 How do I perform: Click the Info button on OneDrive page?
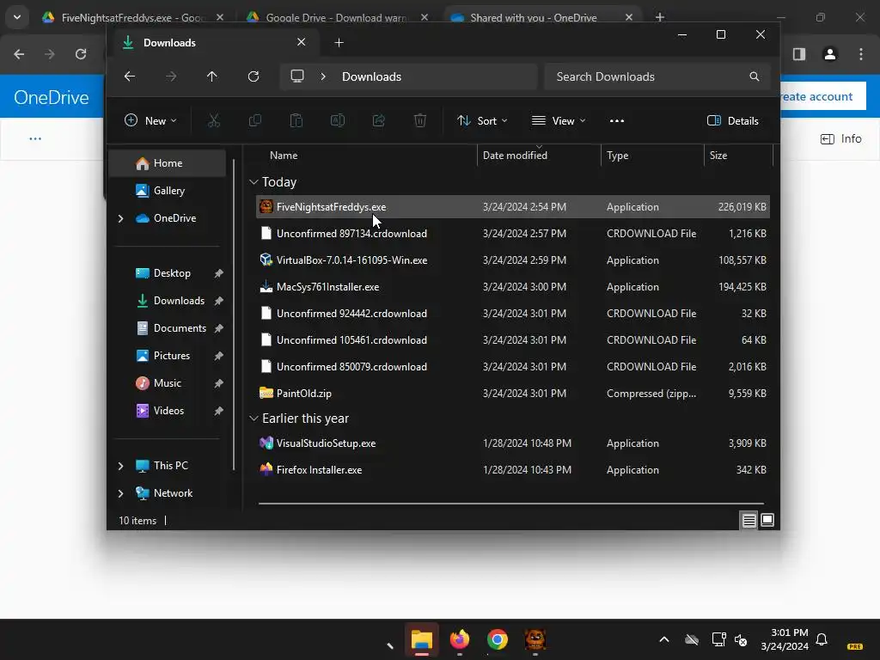840,138
